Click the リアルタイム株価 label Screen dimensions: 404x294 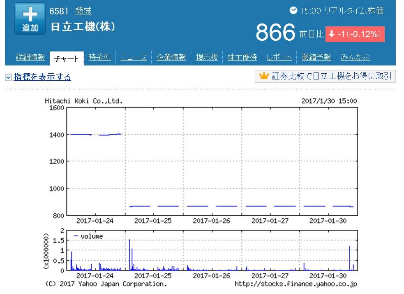pos(354,11)
